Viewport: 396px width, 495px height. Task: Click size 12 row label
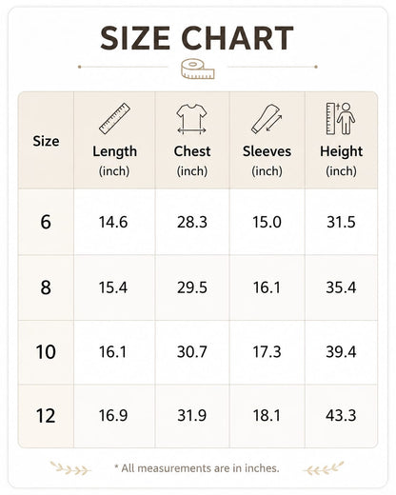pos(46,416)
